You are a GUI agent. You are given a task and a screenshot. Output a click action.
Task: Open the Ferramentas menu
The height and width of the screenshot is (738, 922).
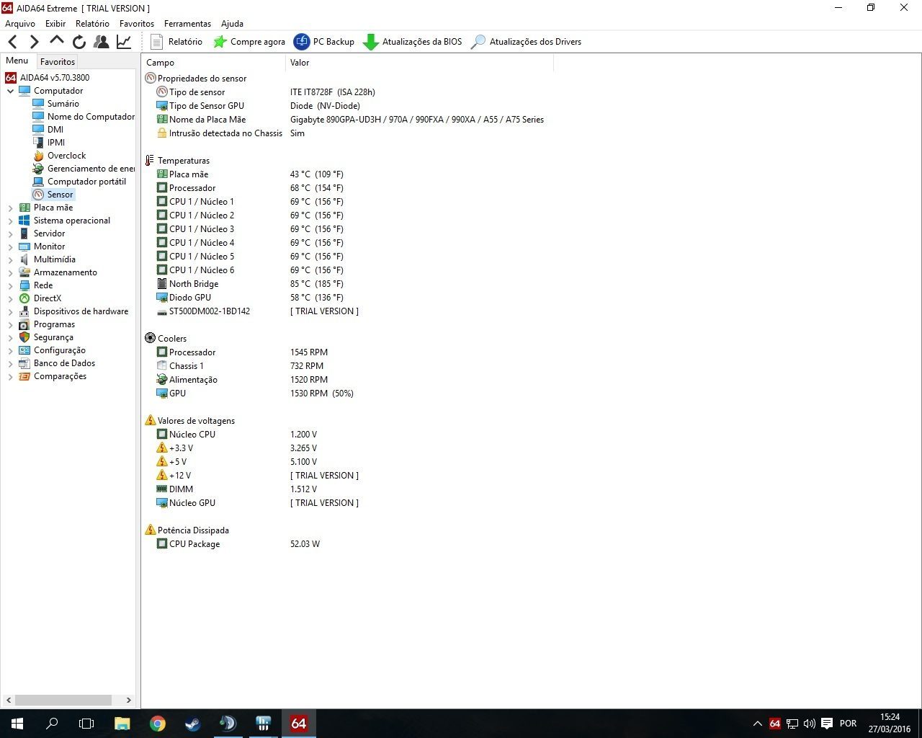187,24
